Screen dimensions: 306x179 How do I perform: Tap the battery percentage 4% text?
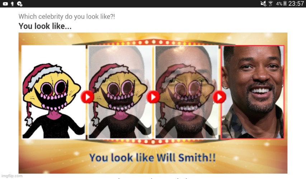coord(279,4)
